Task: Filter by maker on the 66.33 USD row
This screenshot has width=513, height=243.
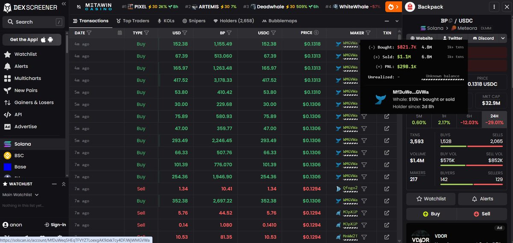Action: click(364, 153)
